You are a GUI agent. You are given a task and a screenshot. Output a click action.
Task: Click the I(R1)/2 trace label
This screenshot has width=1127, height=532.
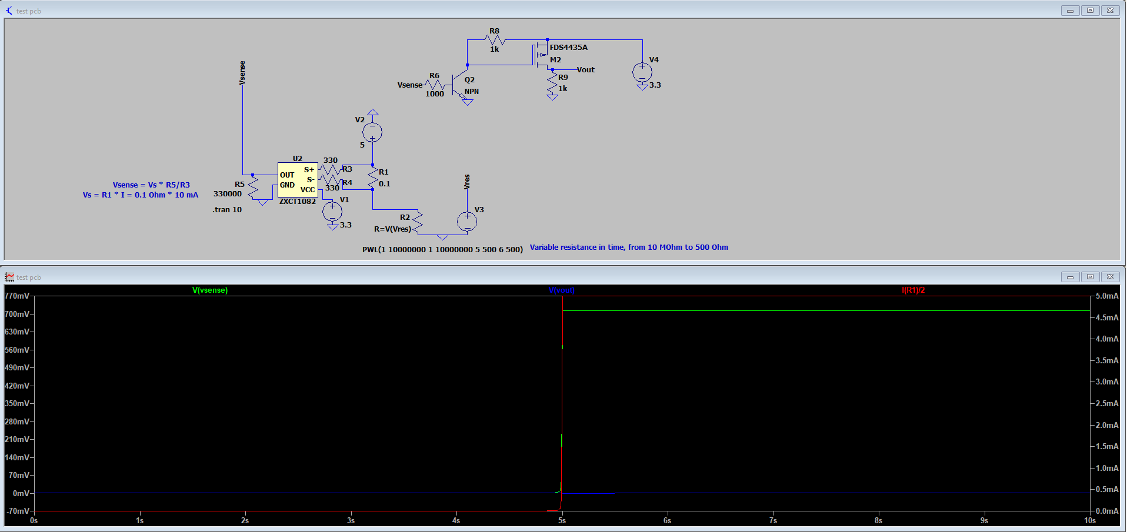913,290
